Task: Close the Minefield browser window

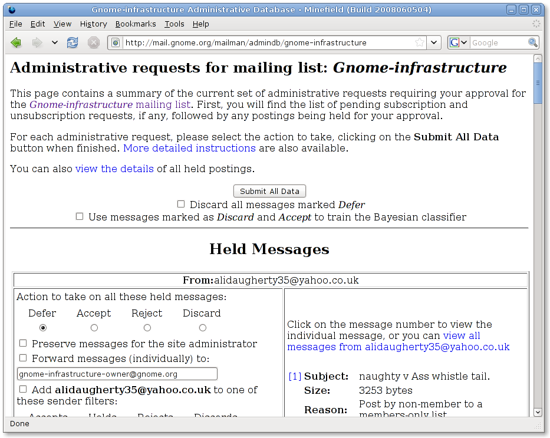Action: click(536, 10)
